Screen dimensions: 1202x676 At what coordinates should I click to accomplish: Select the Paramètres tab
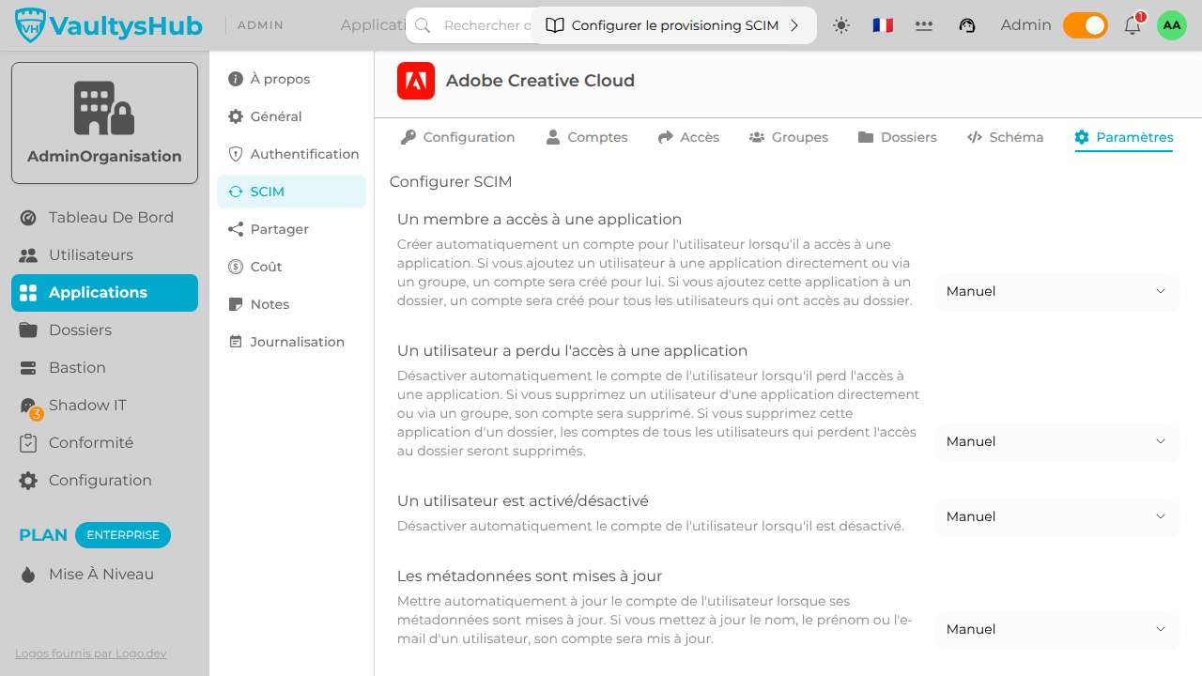click(x=1124, y=137)
